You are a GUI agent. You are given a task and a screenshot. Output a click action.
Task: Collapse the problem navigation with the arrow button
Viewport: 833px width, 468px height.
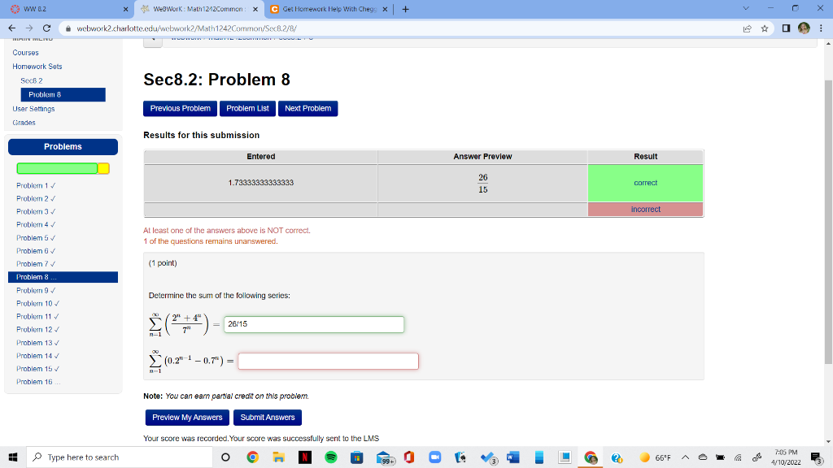pyautogui.click(x=152, y=38)
